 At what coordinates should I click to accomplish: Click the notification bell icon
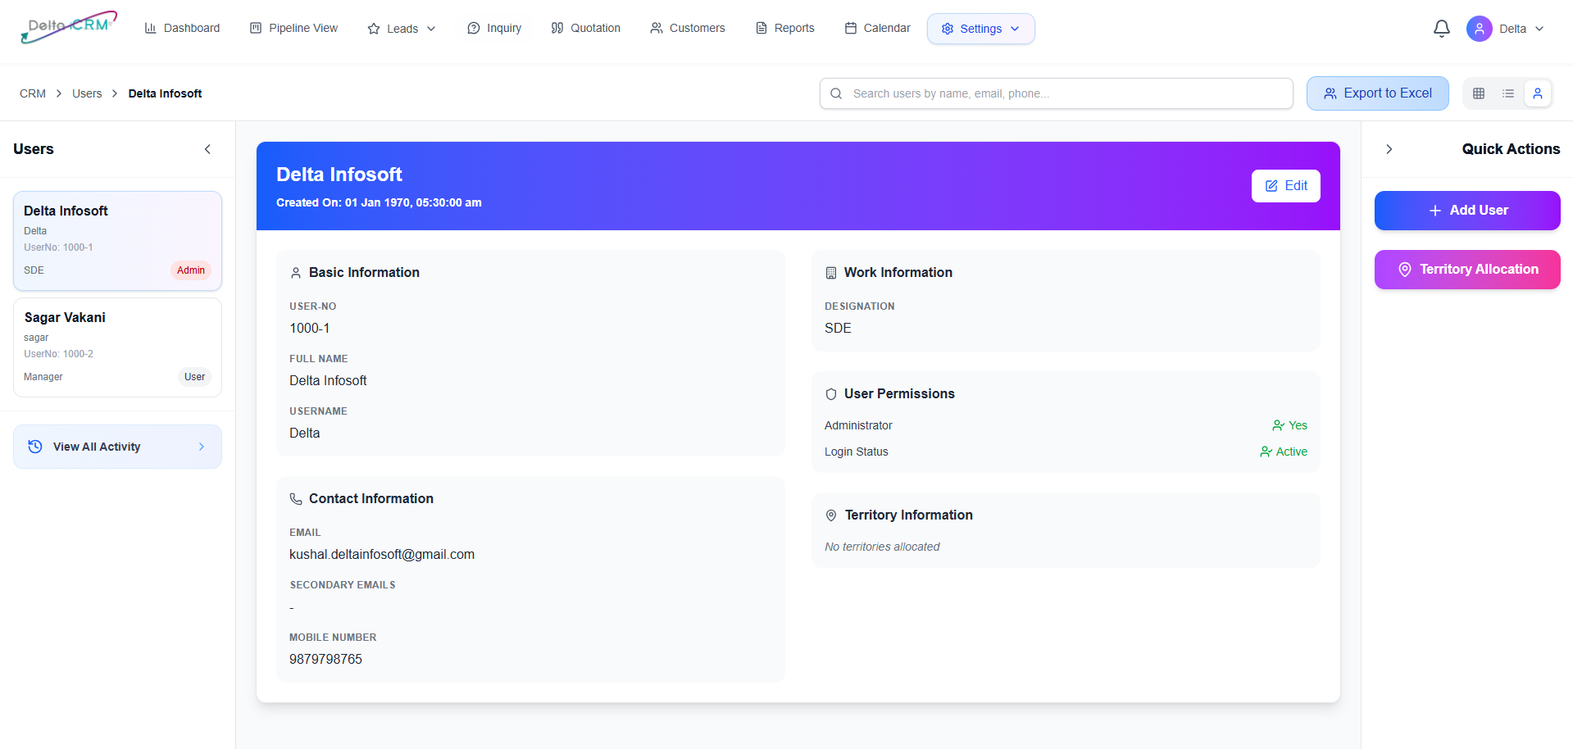tap(1441, 29)
